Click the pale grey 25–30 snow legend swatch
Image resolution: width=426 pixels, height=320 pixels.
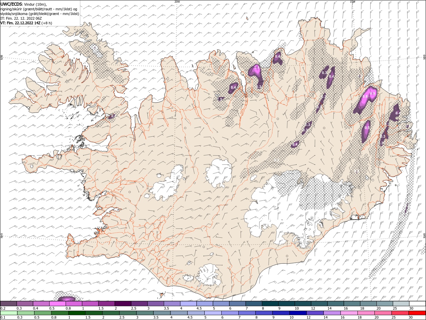[401, 304]
